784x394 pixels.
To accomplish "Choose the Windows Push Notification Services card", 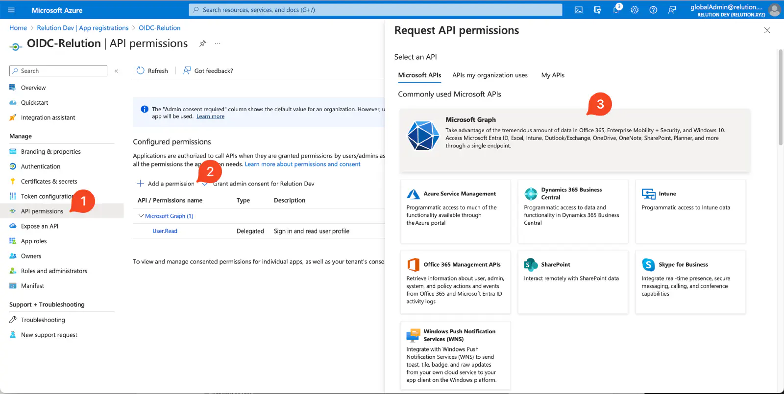I will click(455, 355).
